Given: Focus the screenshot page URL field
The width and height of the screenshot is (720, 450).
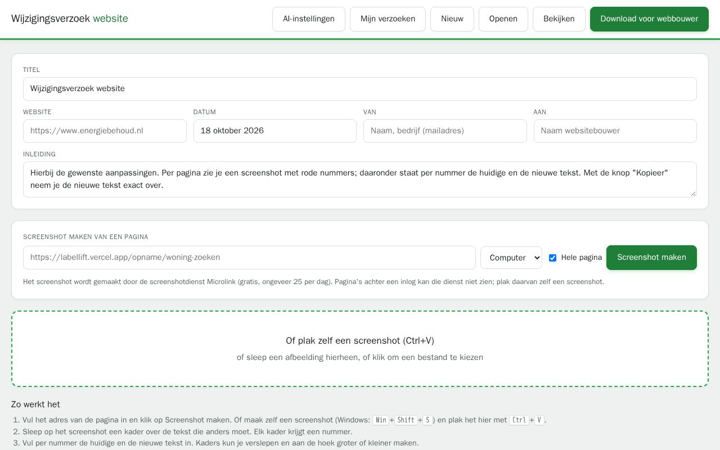Looking at the screenshot, I should tap(249, 258).
